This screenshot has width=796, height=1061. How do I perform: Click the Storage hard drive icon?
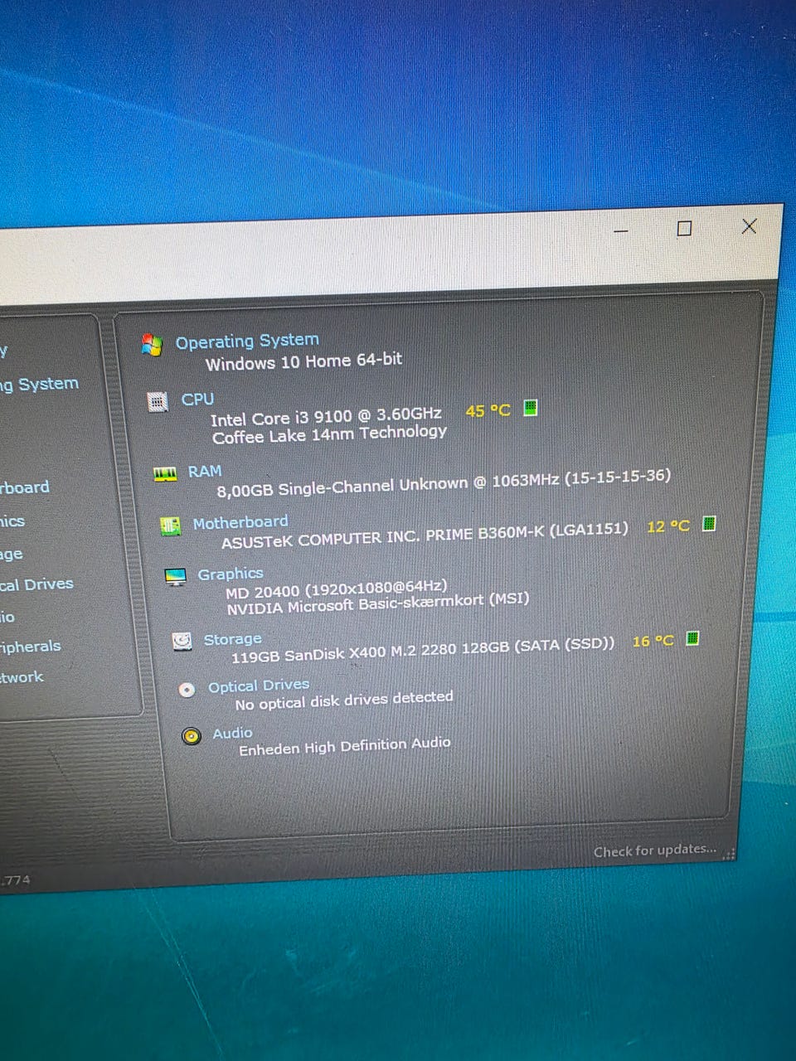click(182, 642)
